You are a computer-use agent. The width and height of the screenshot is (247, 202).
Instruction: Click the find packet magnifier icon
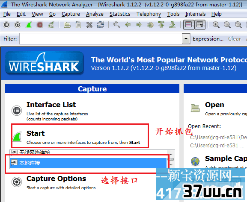(x=117, y=25)
